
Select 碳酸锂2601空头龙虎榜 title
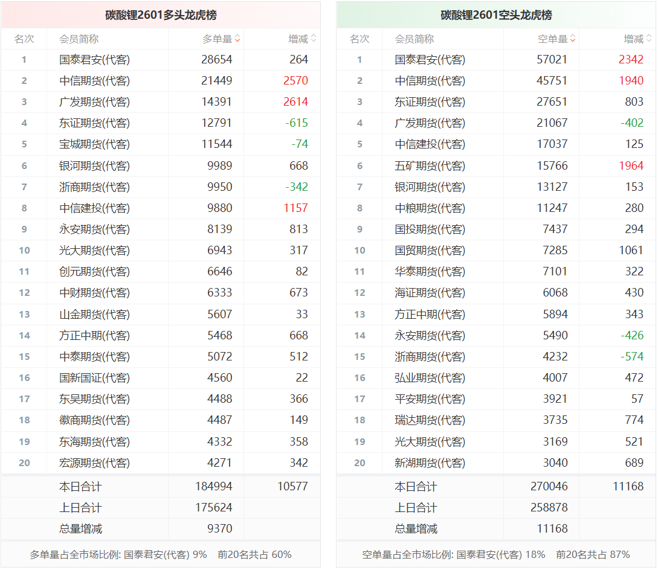pos(496,15)
